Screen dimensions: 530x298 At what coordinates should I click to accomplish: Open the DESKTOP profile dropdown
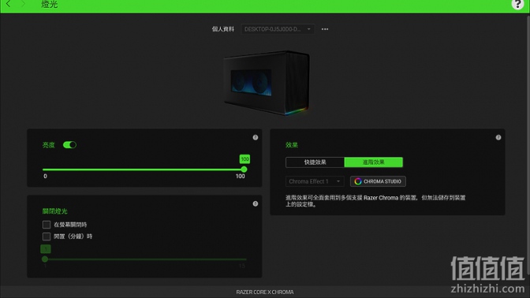pyautogui.click(x=278, y=29)
